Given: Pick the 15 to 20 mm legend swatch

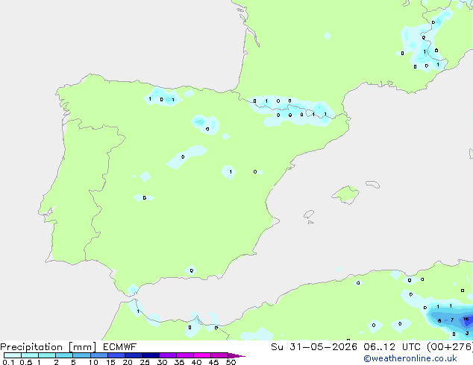Looking at the screenshot, I should pyautogui.click(x=116, y=355).
